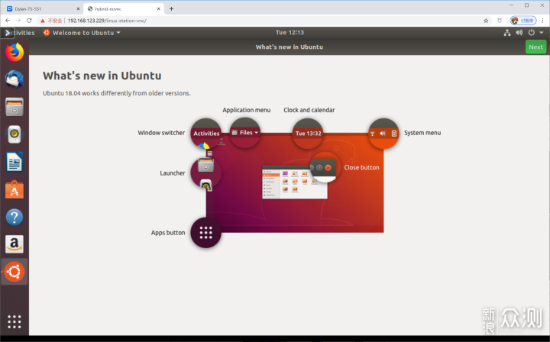Open the Help question mark icon

(x=15, y=217)
